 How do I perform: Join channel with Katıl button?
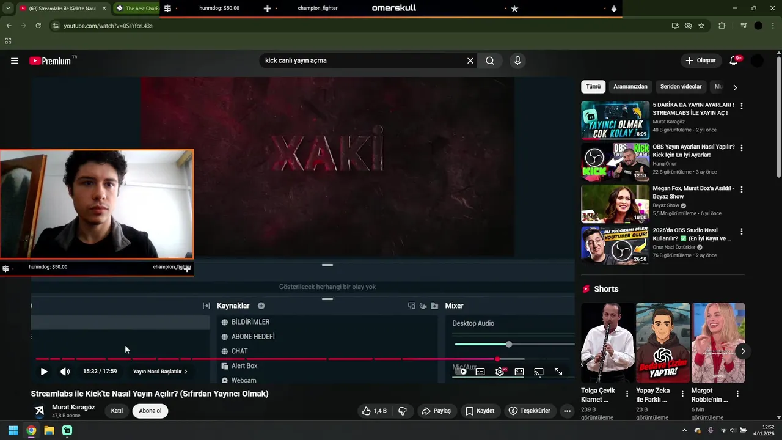click(117, 411)
